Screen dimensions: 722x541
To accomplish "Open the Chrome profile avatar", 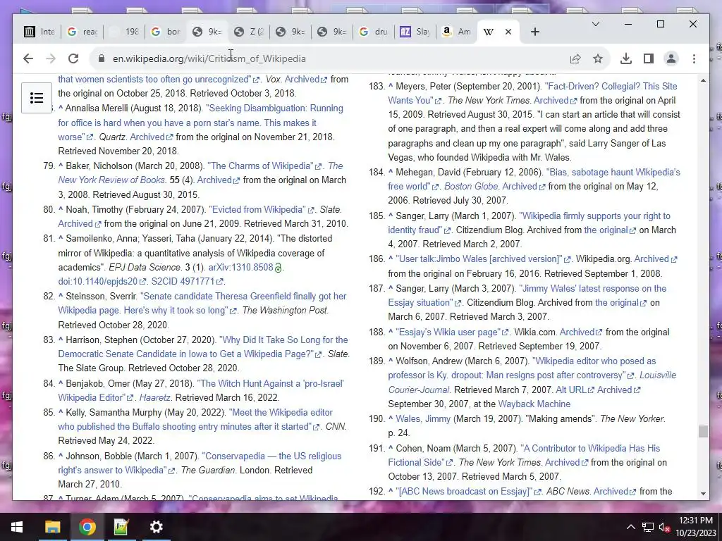I will point(671,58).
